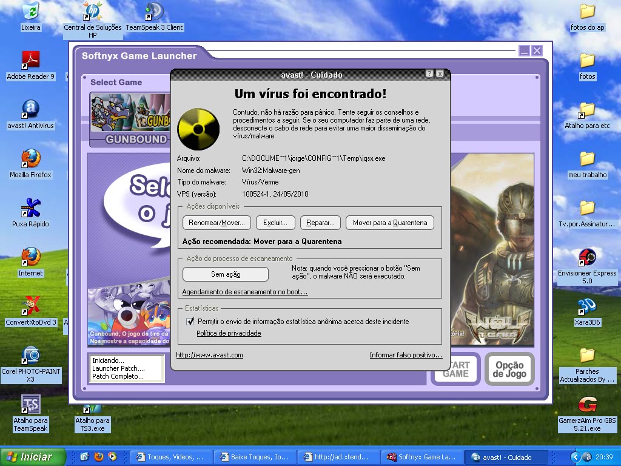This screenshot has height=466, width=621.
Task: Click Mover para a Quarentena button
Action: pos(390,223)
